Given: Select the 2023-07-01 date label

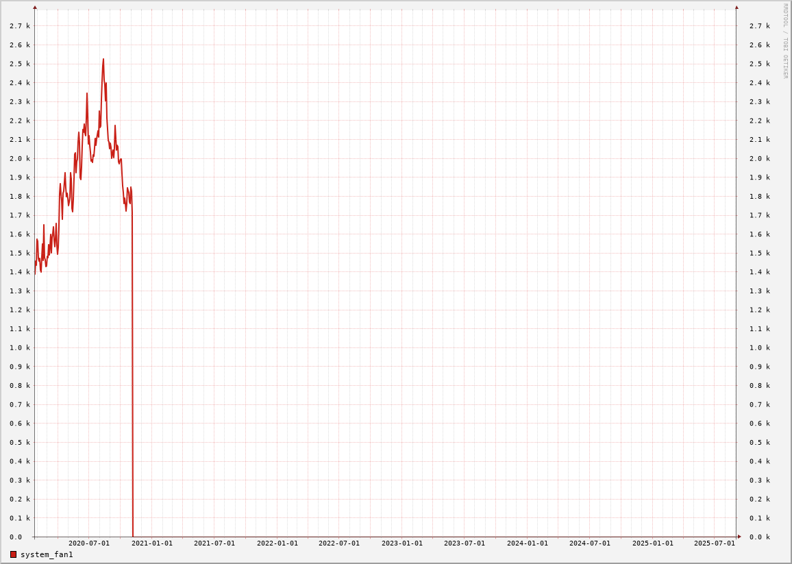Looking at the screenshot, I should 465,543.
